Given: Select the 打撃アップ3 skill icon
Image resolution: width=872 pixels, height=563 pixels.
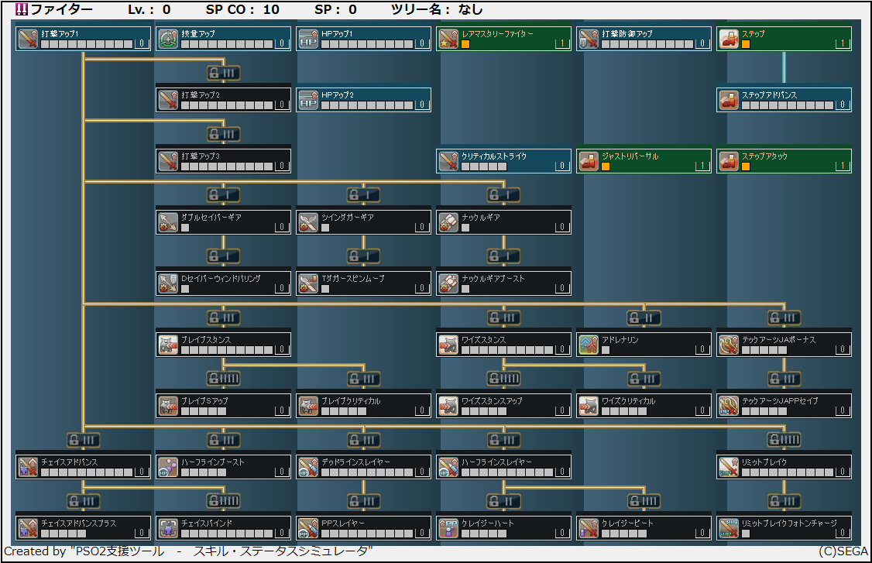Looking at the screenshot, I should click(x=168, y=161).
